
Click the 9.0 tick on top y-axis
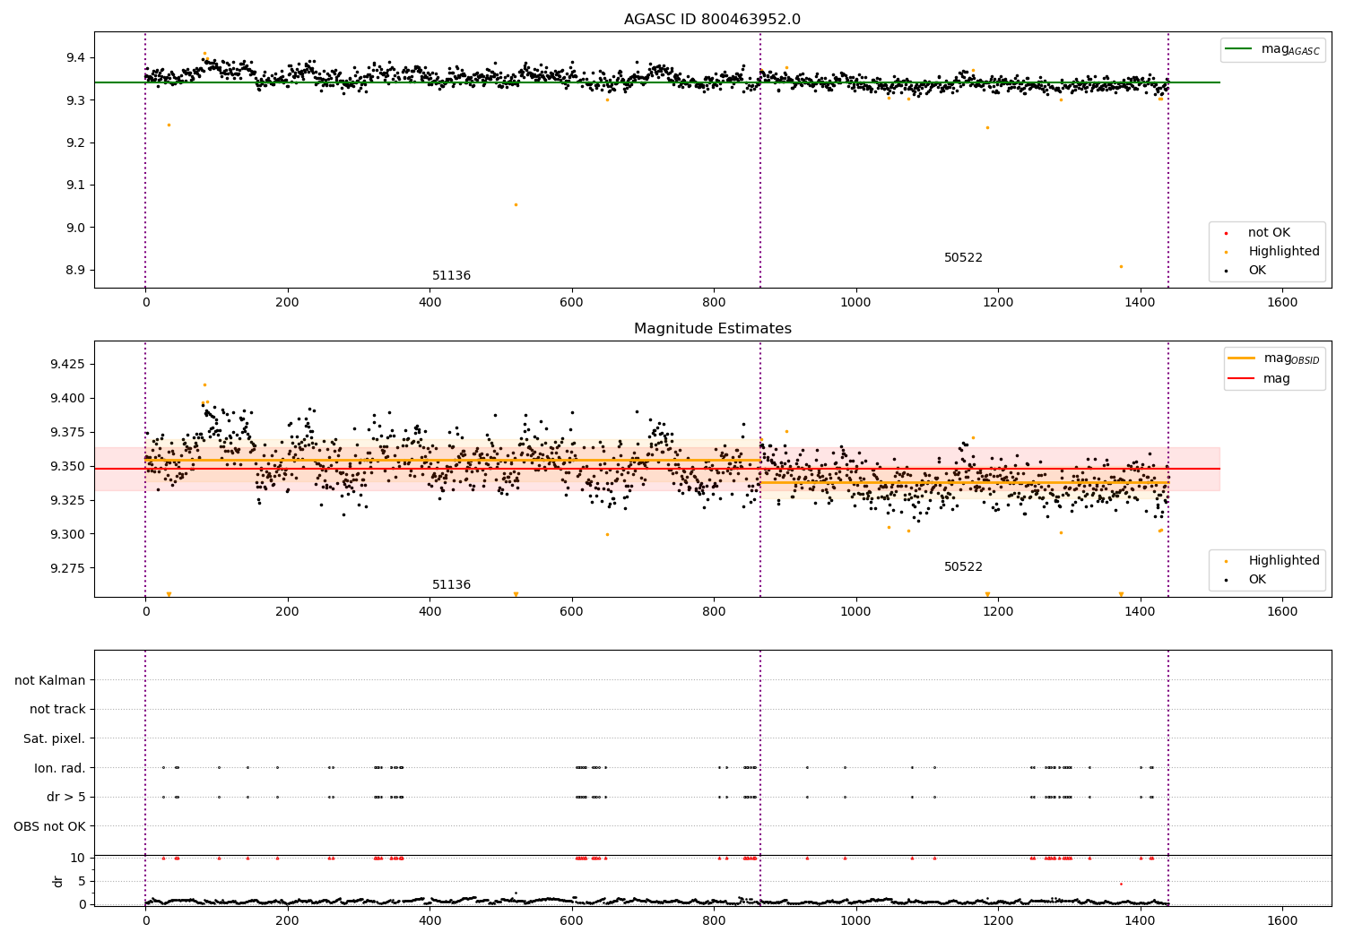[x=74, y=228]
